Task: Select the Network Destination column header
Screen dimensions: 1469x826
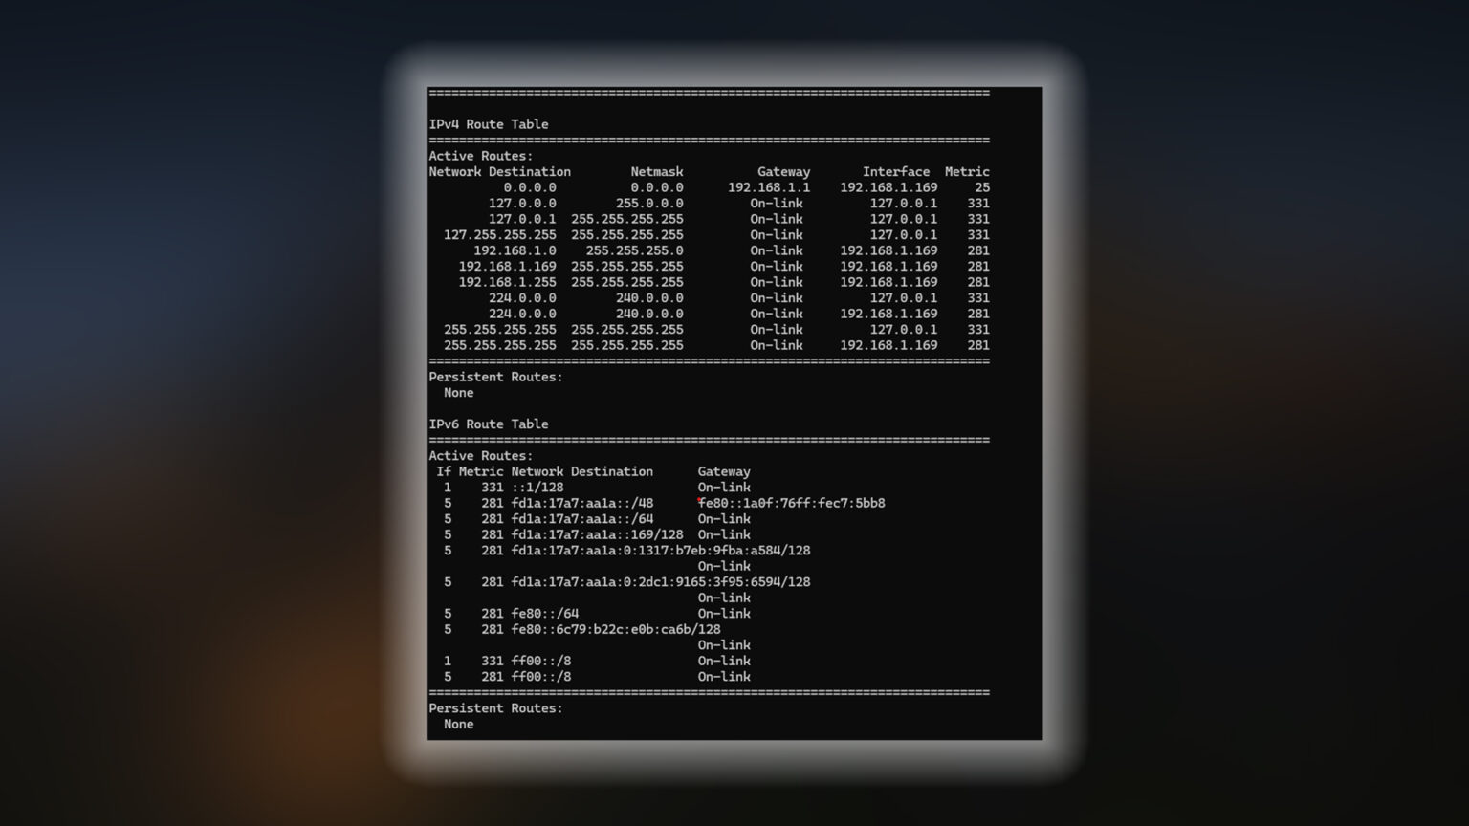Action: click(499, 171)
